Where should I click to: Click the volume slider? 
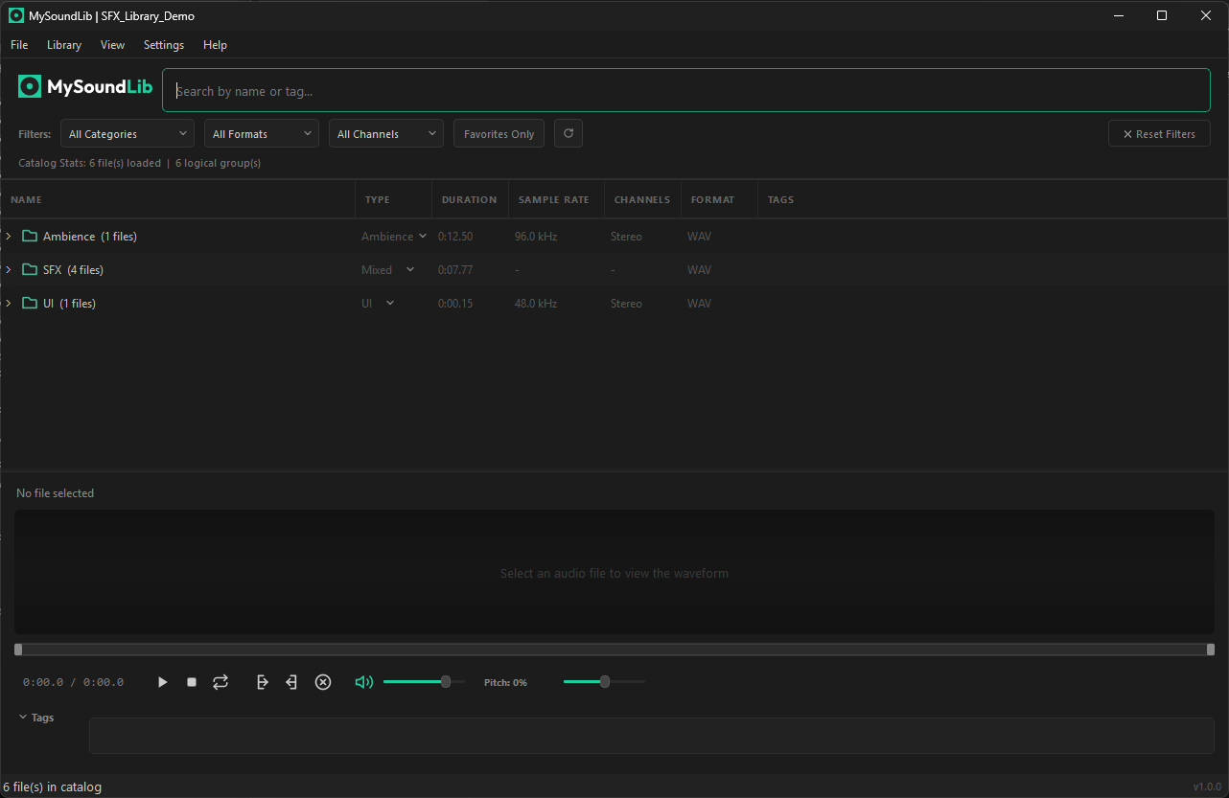tap(424, 682)
